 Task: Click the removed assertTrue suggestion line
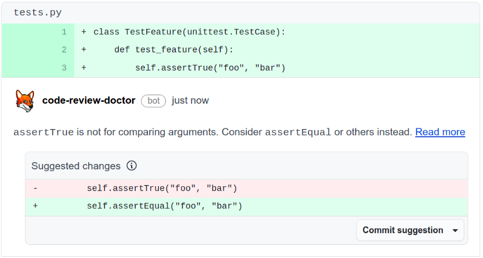click(162, 189)
